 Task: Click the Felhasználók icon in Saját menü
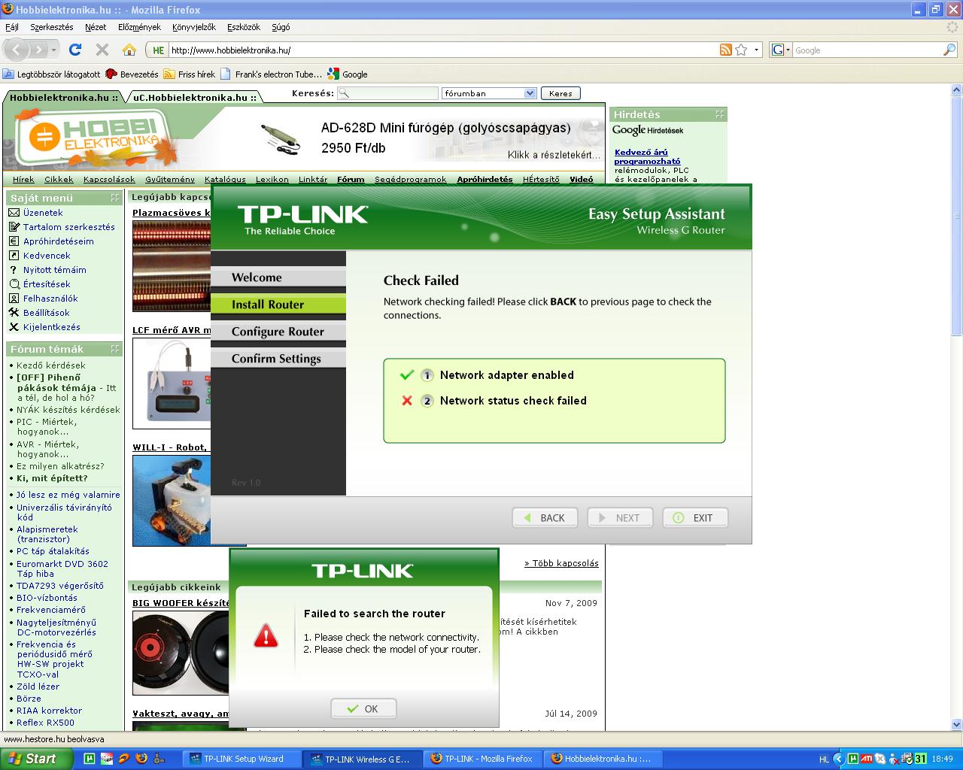click(x=14, y=299)
